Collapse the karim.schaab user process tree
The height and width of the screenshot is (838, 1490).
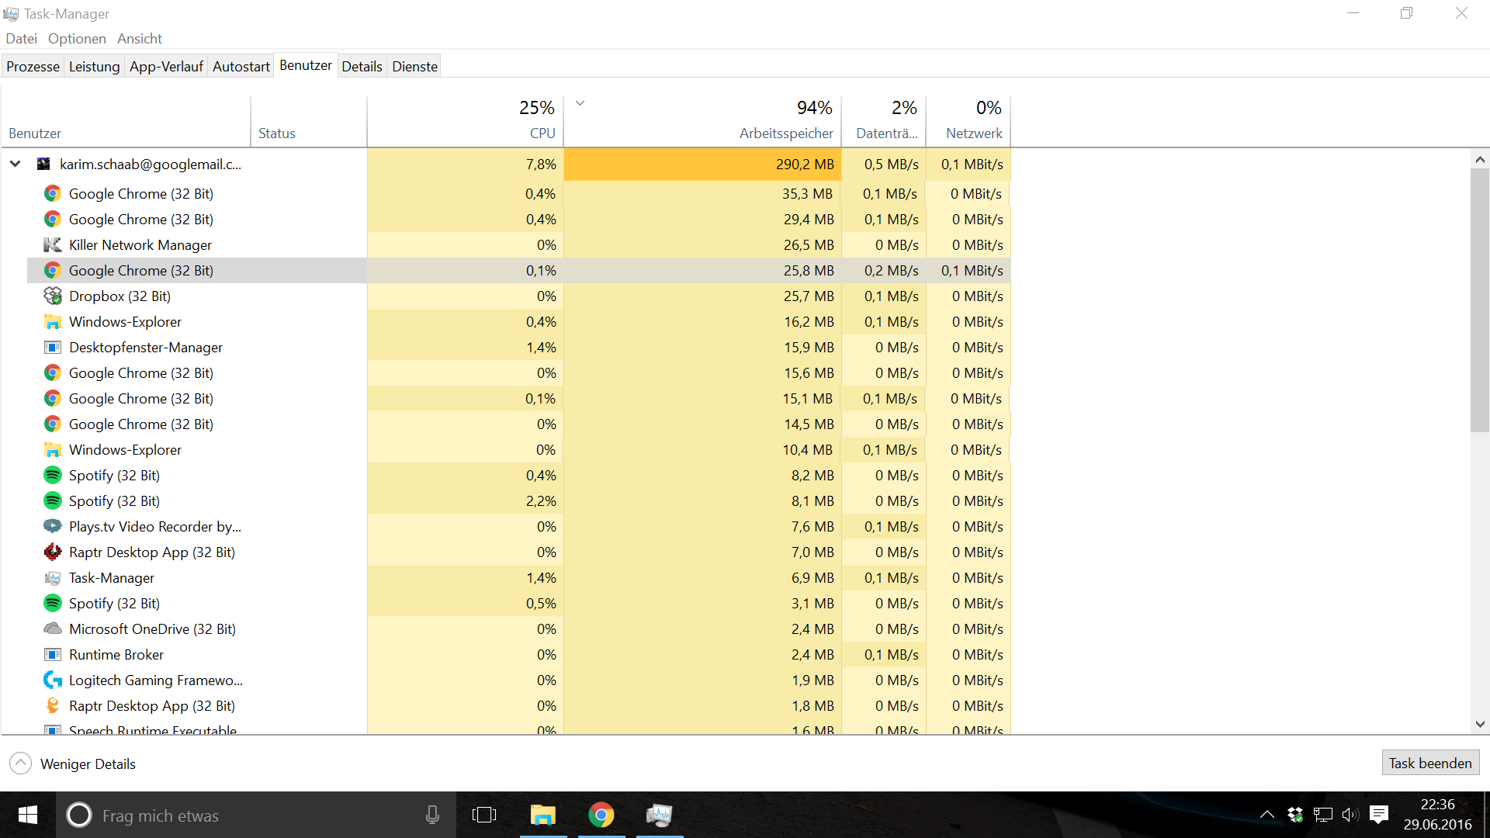[x=16, y=164]
